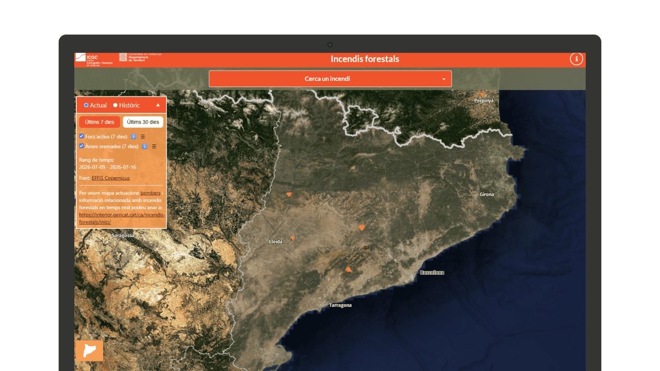Screen dimensions: 660x371
Task: Show info for Focs actius layer
Action: pyautogui.click(x=134, y=137)
